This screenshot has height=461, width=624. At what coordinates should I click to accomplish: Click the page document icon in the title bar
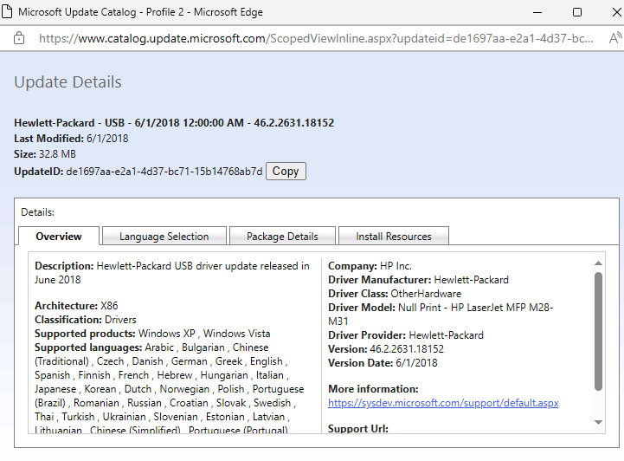pos(7,12)
